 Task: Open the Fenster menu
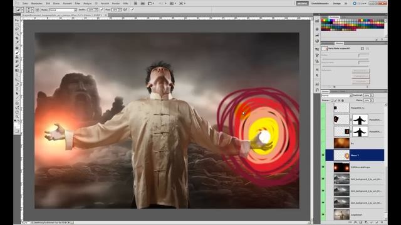(x=116, y=4)
